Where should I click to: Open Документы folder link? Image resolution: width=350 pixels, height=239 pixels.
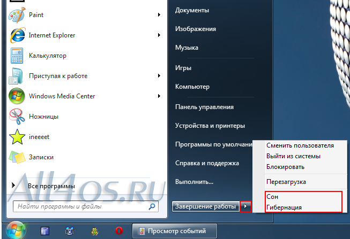(x=192, y=10)
